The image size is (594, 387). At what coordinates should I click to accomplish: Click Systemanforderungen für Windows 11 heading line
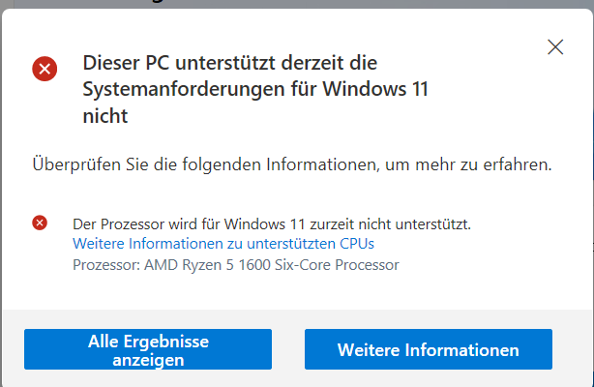[x=255, y=89]
